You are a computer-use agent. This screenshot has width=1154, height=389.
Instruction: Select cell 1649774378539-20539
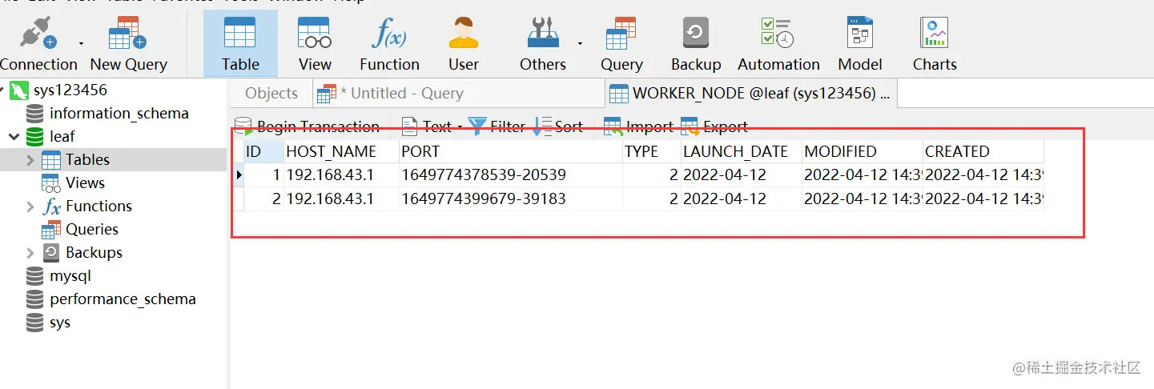(x=511, y=174)
